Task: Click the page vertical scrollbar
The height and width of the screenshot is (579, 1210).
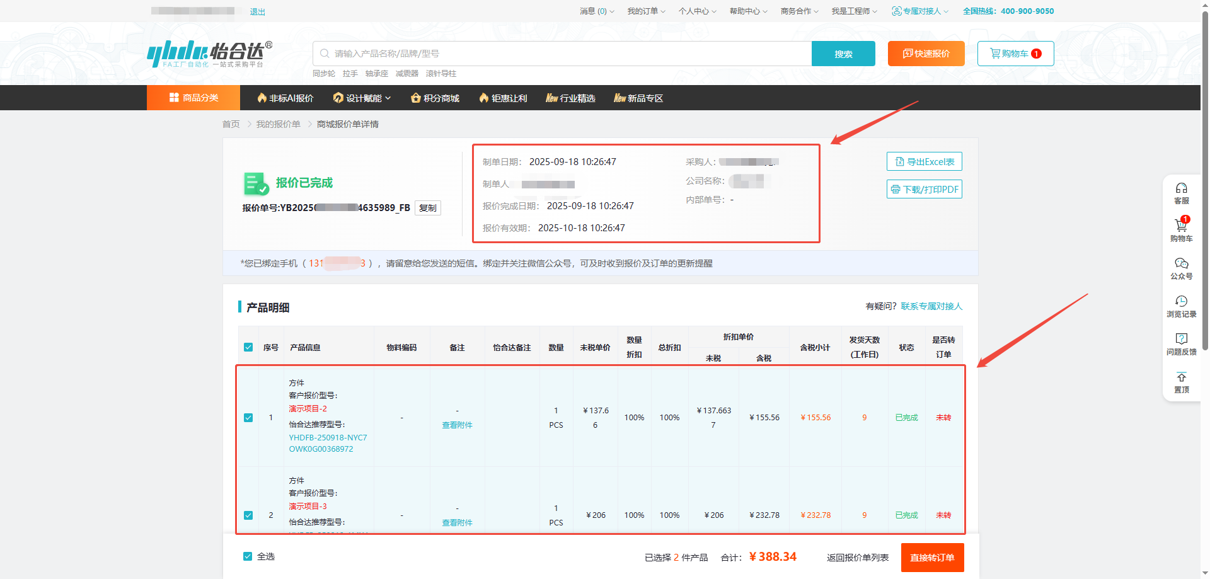Action: [x=1205, y=189]
